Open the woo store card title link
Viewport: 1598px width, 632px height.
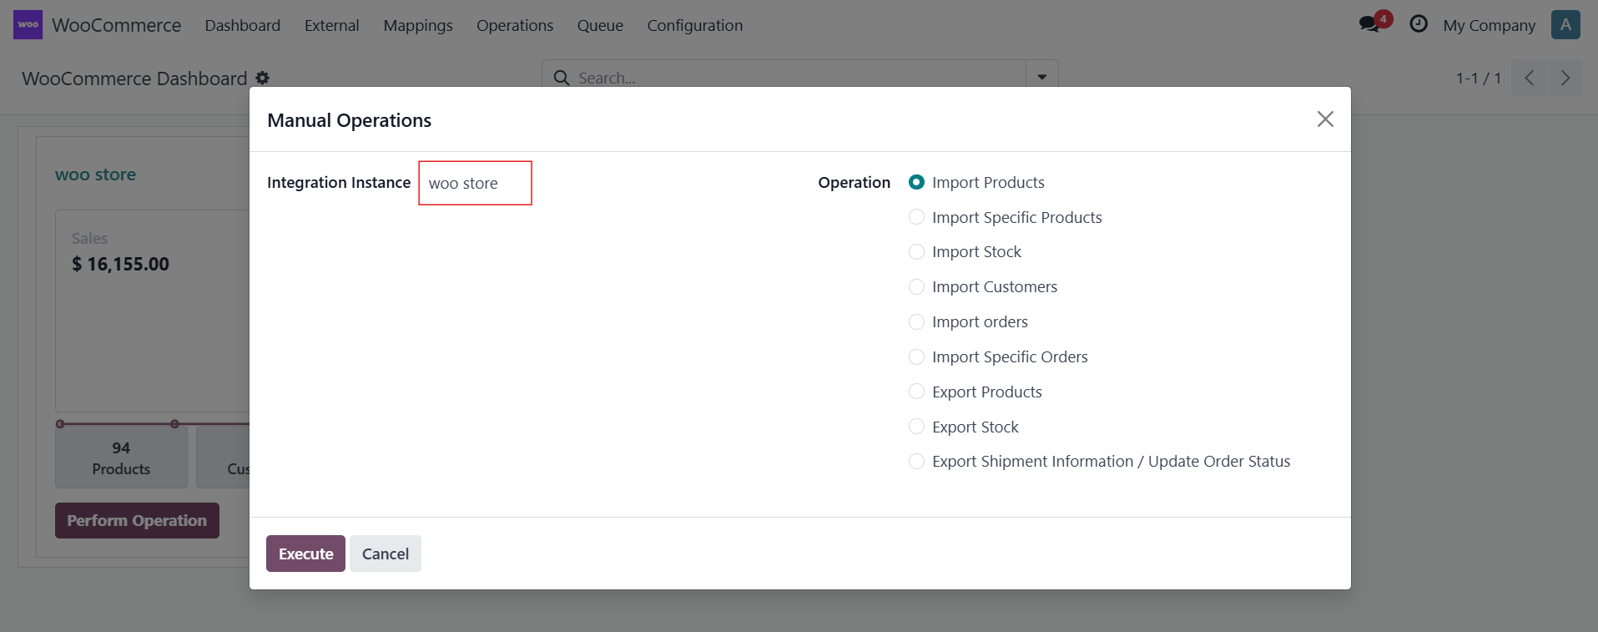pyautogui.click(x=95, y=174)
